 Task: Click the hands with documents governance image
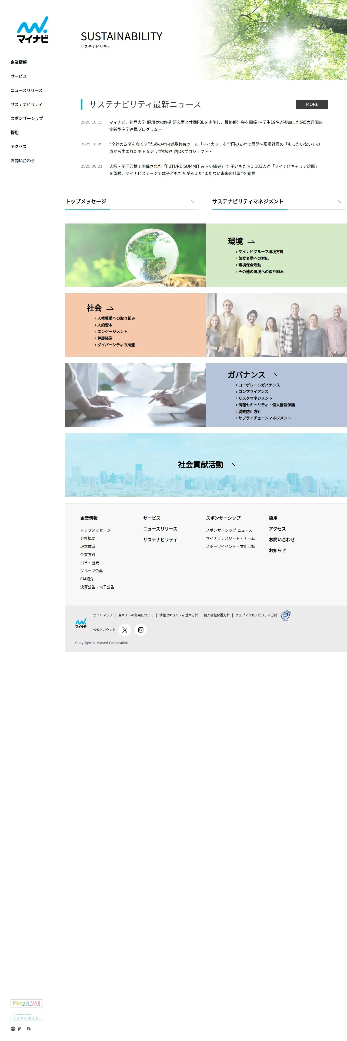click(135, 395)
